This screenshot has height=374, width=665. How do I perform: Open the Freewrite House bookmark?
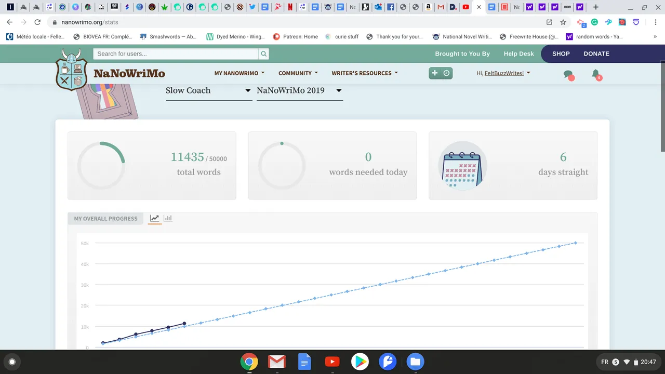click(529, 37)
